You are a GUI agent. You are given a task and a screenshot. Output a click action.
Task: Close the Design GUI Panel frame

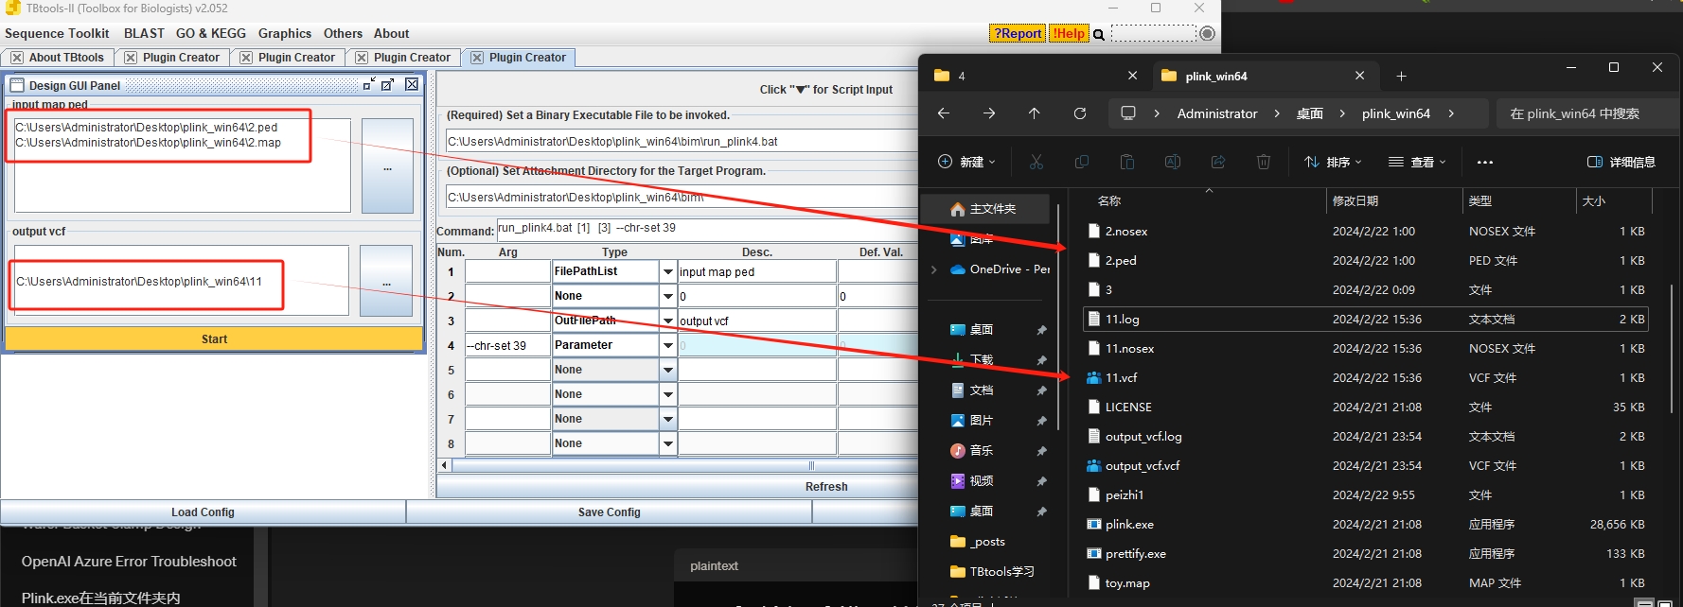point(412,85)
